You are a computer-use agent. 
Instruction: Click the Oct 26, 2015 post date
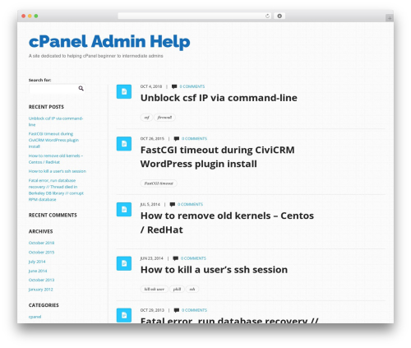[152, 139]
